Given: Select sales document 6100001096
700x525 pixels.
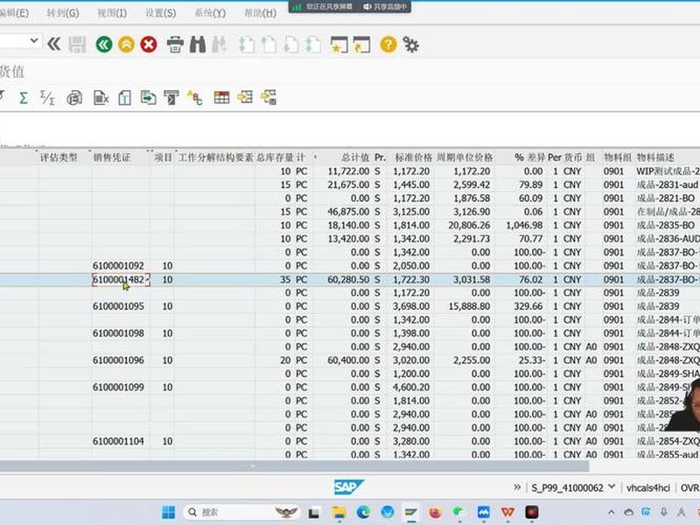Looking at the screenshot, I should (x=118, y=360).
